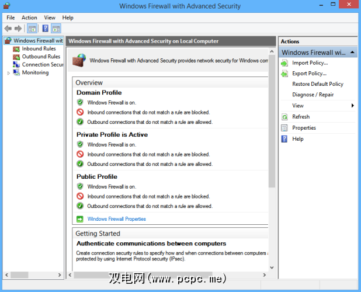
Task: Click Import Policy in Actions pane
Action: click(x=310, y=63)
